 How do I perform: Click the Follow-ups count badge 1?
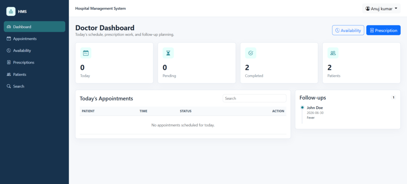tap(393, 98)
